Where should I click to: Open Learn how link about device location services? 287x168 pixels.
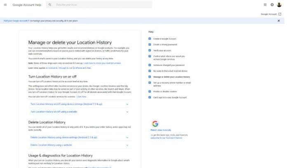pos(81,97)
